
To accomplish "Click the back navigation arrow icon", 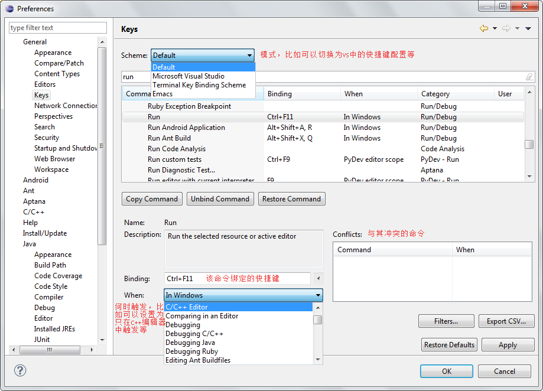I will point(484,28).
